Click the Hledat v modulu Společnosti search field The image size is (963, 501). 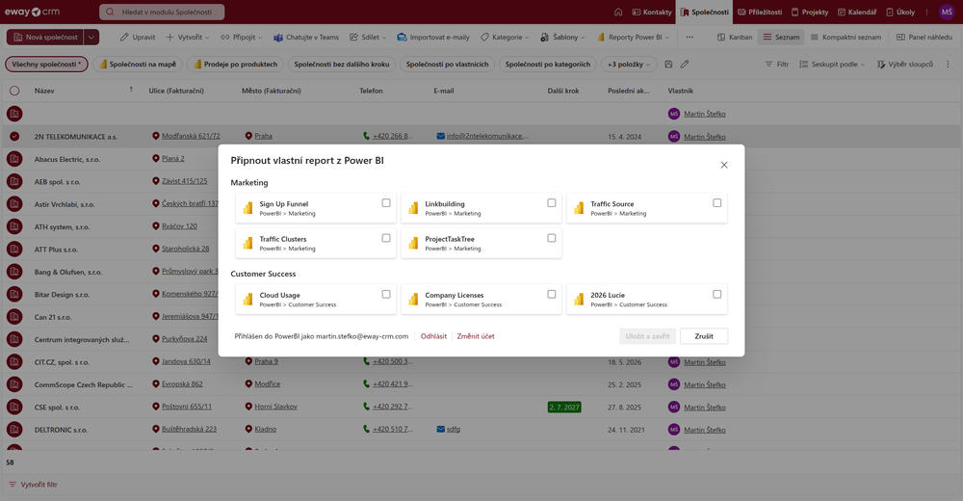click(x=162, y=12)
